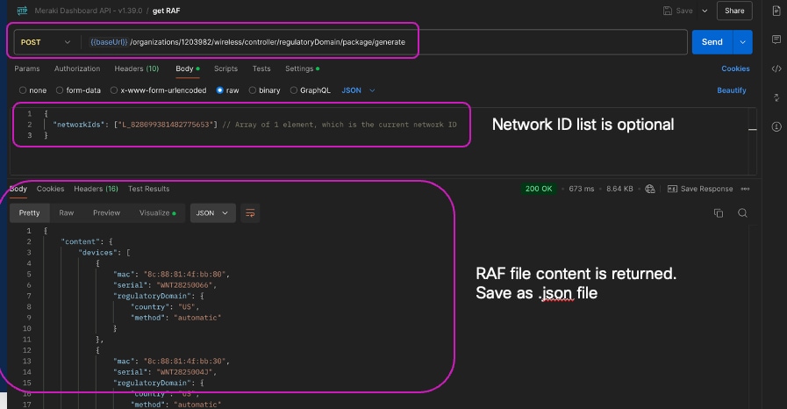Image resolution: width=787 pixels, height=409 pixels.
Task: Select the raw body type
Action: pos(220,90)
